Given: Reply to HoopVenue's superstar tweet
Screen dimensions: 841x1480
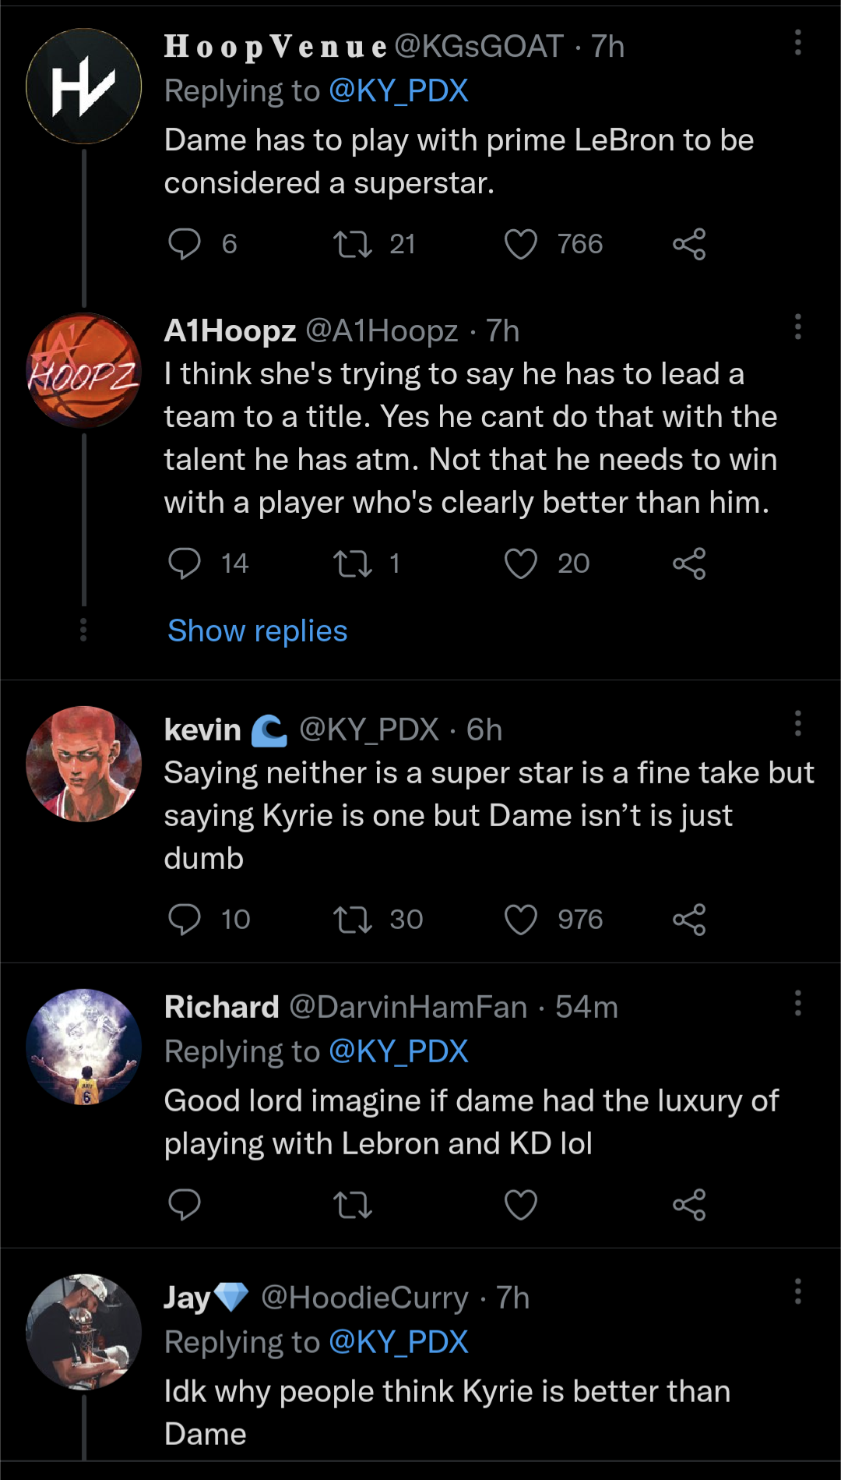Looking at the screenshot, I should pos(185,244).
